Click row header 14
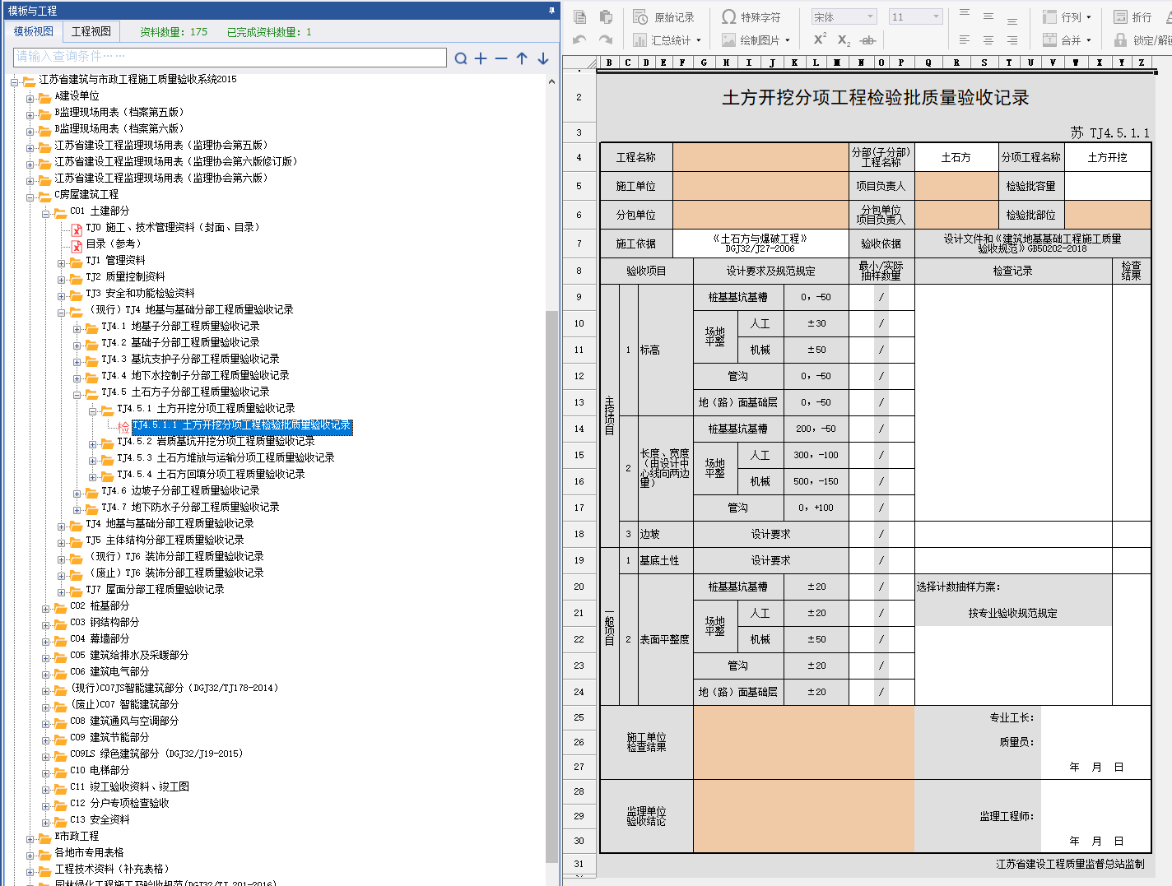Screen dimensions: 1172x886 coord(579,429)
